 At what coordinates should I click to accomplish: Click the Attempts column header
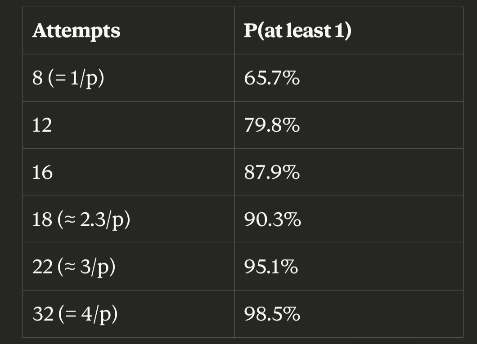pyautogui.click(x=128, y=31)
